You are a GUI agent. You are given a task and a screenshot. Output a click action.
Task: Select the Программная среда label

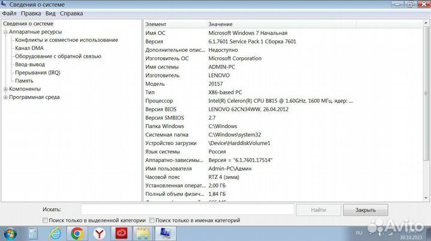34,97
